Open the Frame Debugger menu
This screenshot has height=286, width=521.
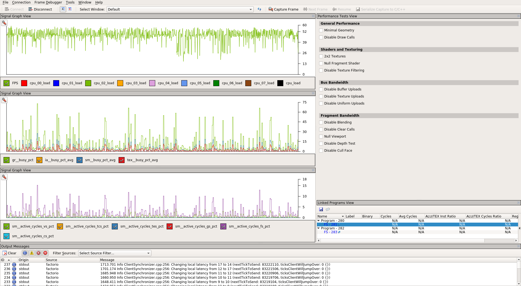tap(48, 2)
